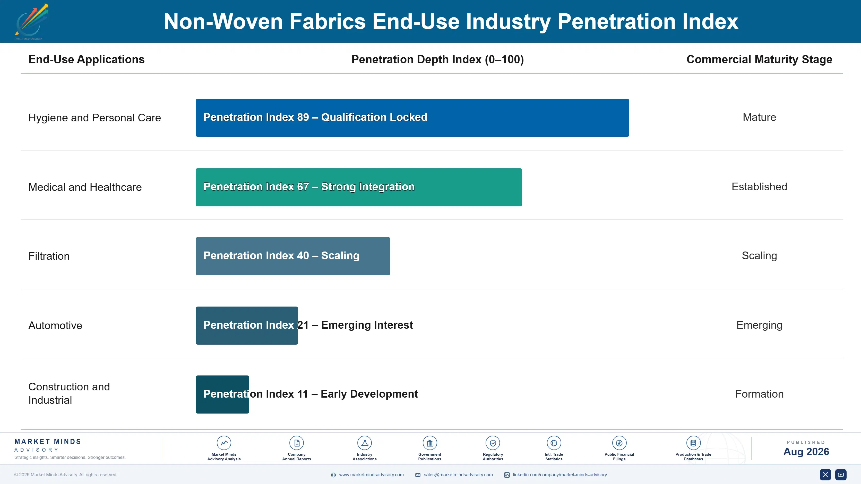The width and height of the screenshot is (861, 484).
Task: Click the LinkedIn icon in footer
Action: (507, 475)
